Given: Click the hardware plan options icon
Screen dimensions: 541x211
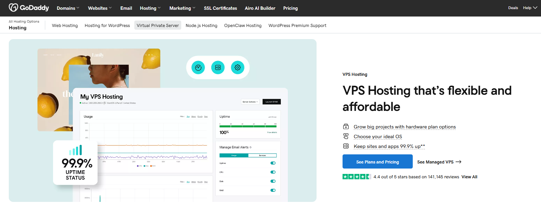Looking at the screenshot, I should click(346, 127).
